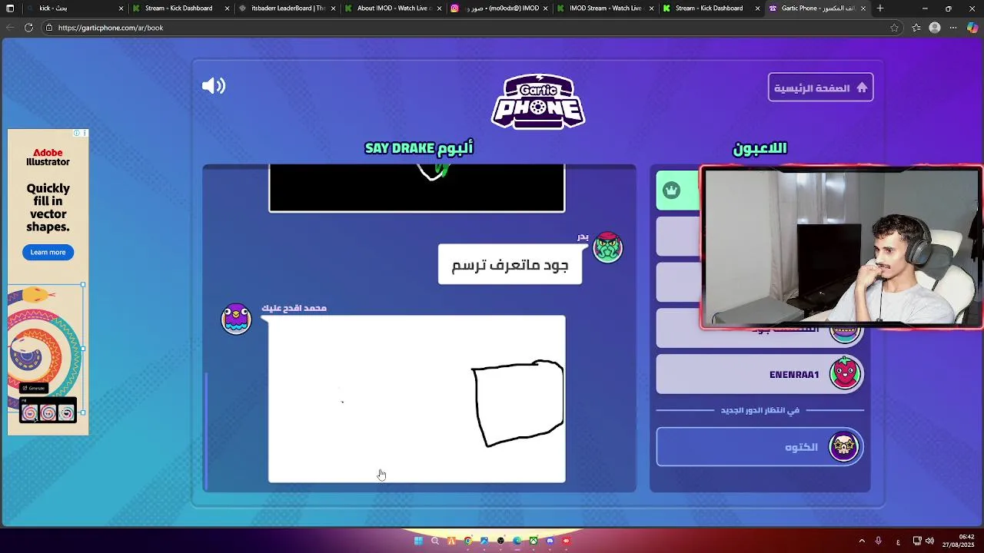The width and height of the screenshot is (984, 553).
Task: Click the محمد اقدح عليك player name label
Action: click(294, 308)
